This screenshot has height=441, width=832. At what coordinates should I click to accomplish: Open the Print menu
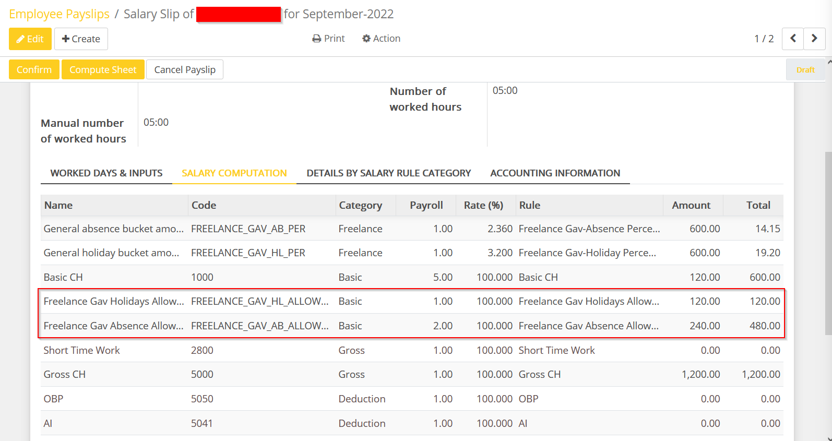point(328,39)
